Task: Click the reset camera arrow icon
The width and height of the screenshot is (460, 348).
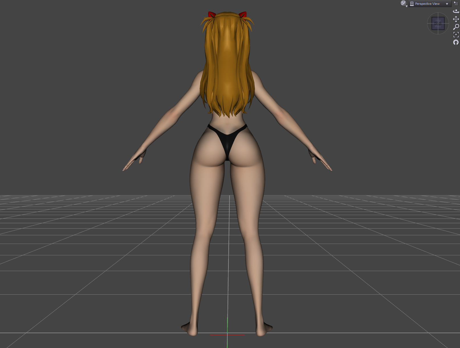Action: tap(456, 42)
